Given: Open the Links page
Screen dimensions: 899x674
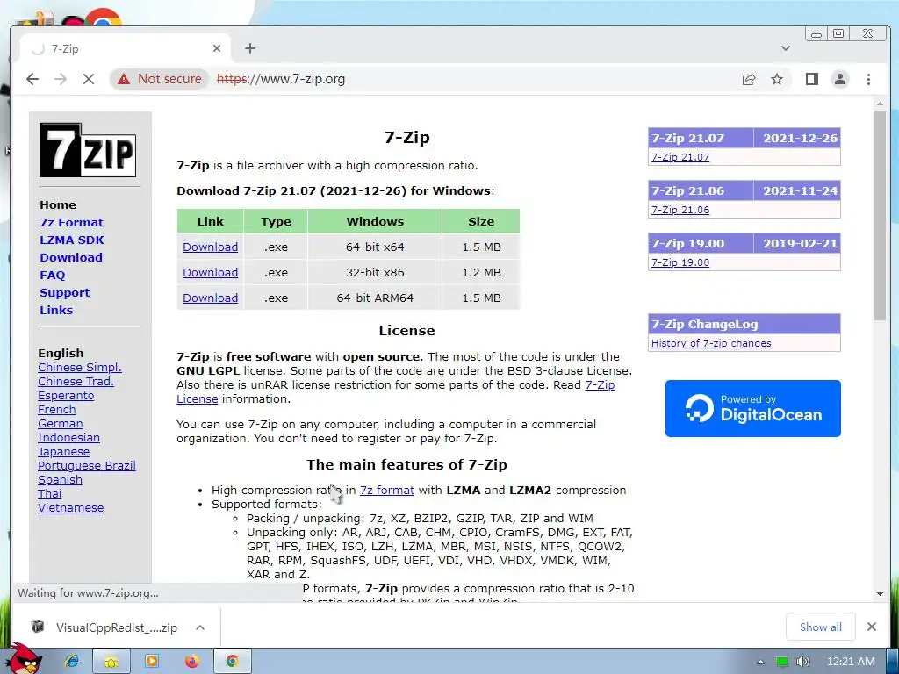Looking at the screenshot, I should [x=56, y=310].
